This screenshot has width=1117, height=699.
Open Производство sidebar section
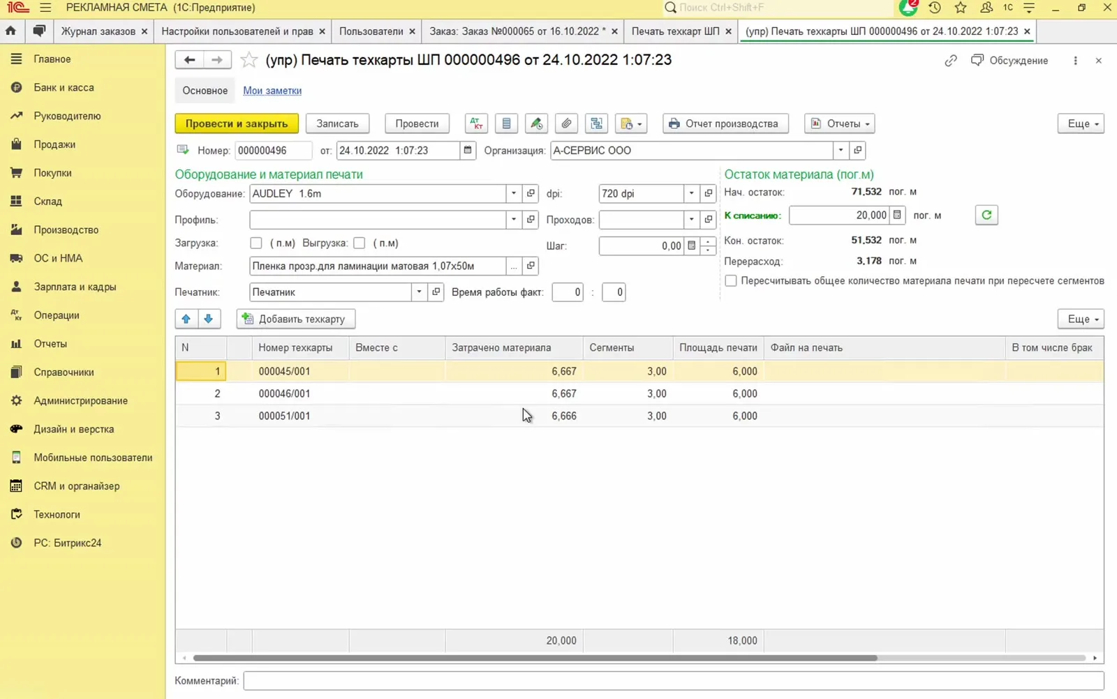(66, 230)
